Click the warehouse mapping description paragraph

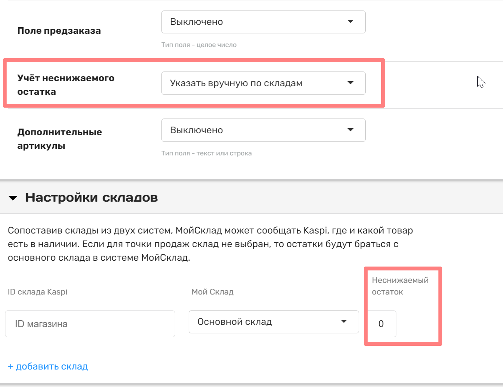[210, 244]
